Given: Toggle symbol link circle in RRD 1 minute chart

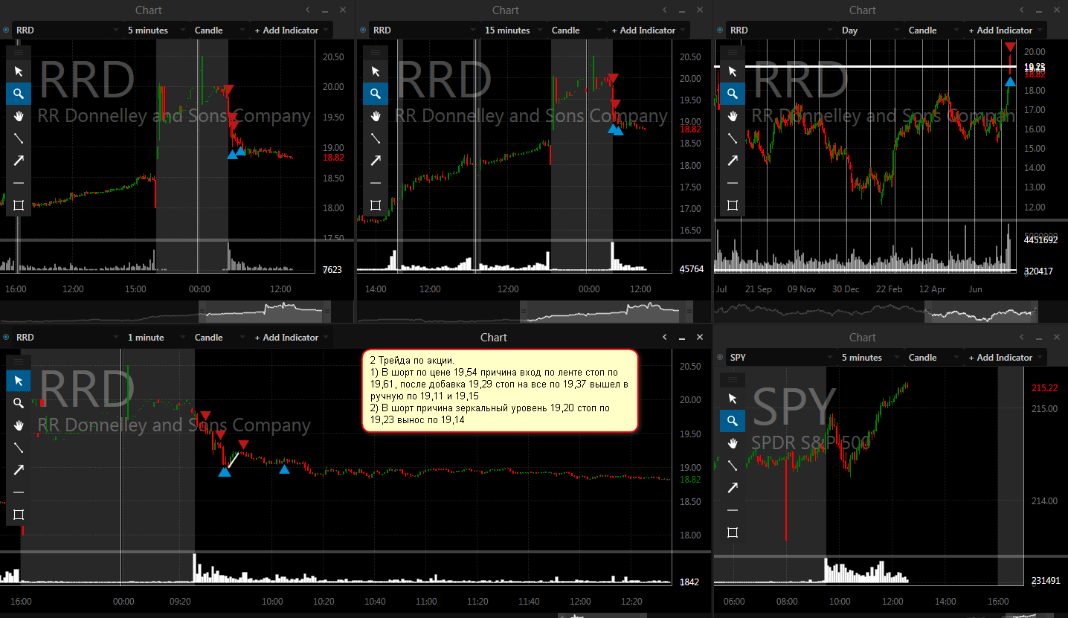Looking at the screenshot, I should tap(6, 338).
